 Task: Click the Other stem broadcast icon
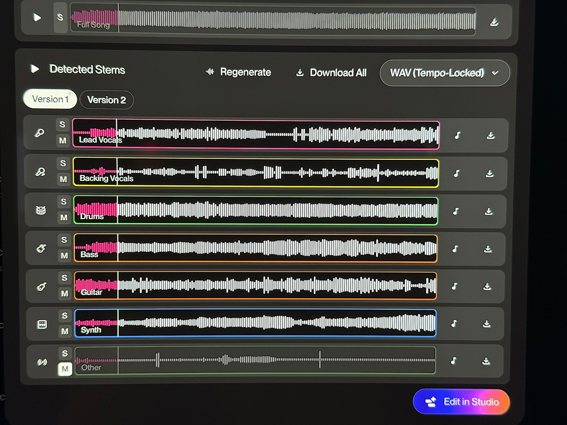pos(42,362)
